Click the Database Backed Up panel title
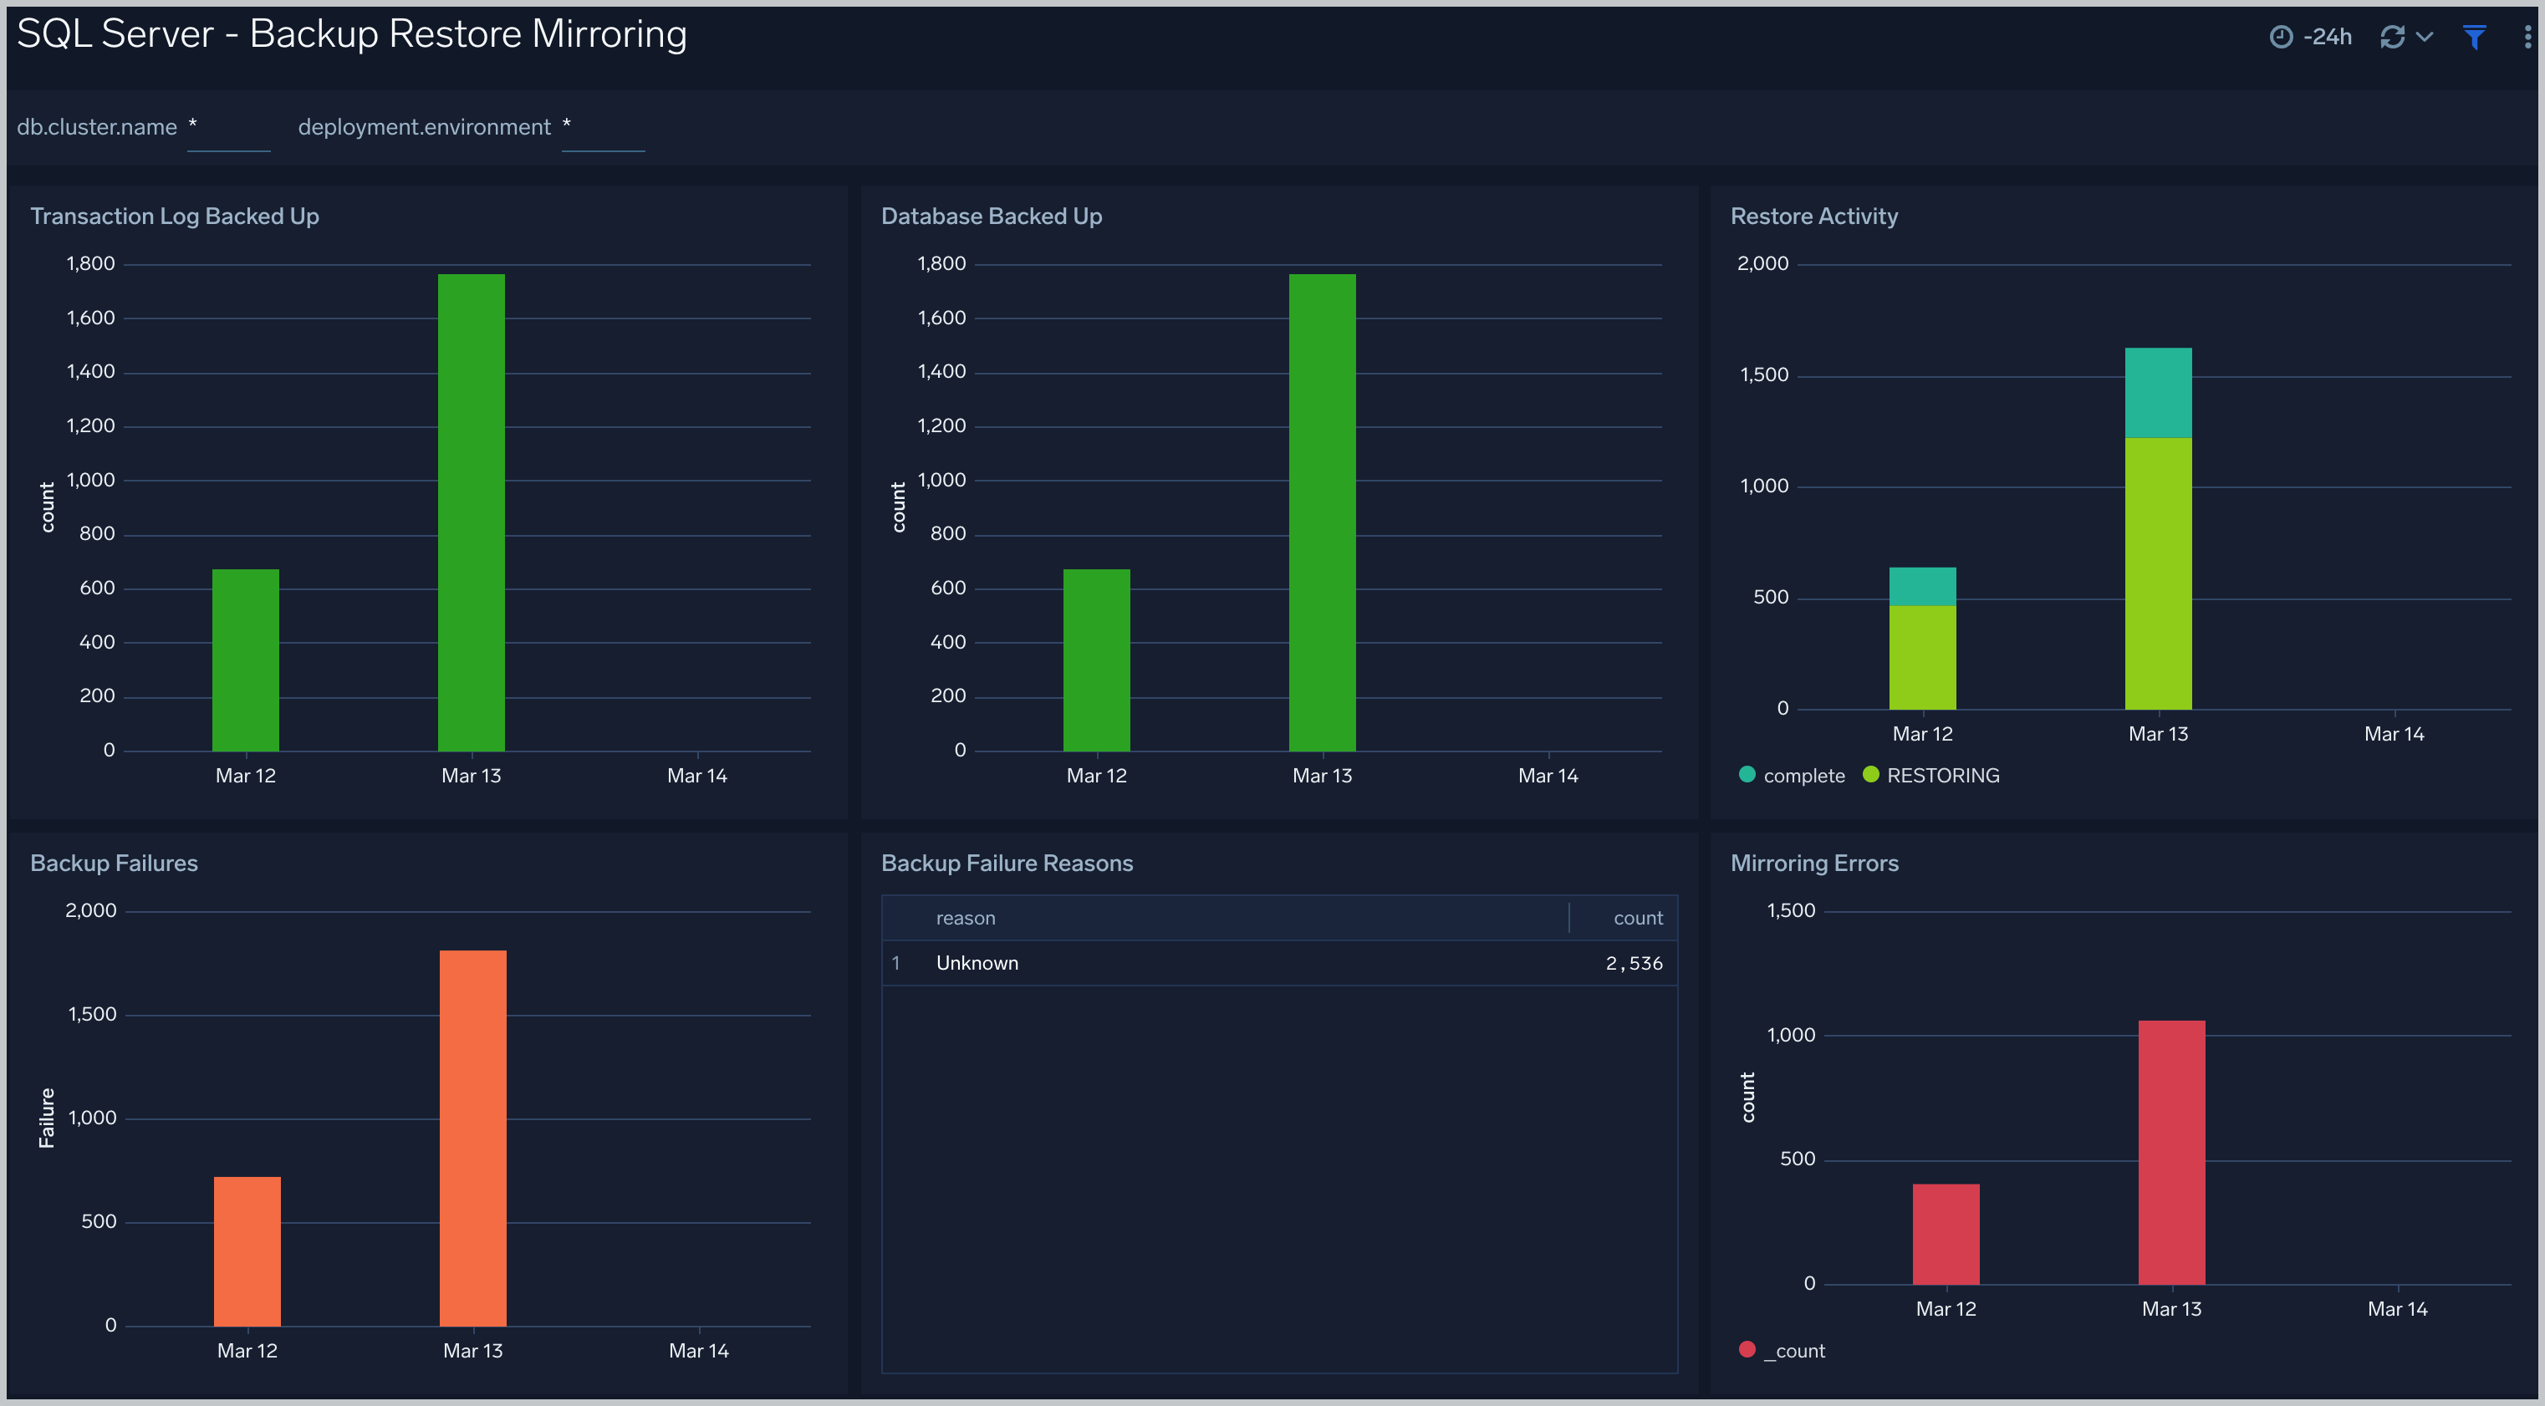 click(991, 217)
